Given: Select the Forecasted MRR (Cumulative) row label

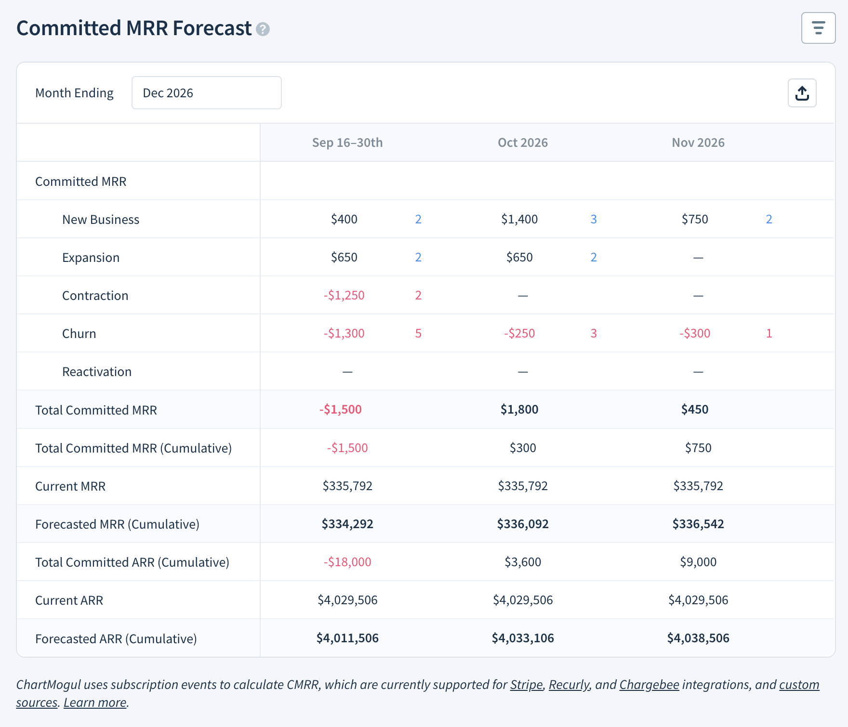Looking at the screenshot, I should [x=117, y=524].
